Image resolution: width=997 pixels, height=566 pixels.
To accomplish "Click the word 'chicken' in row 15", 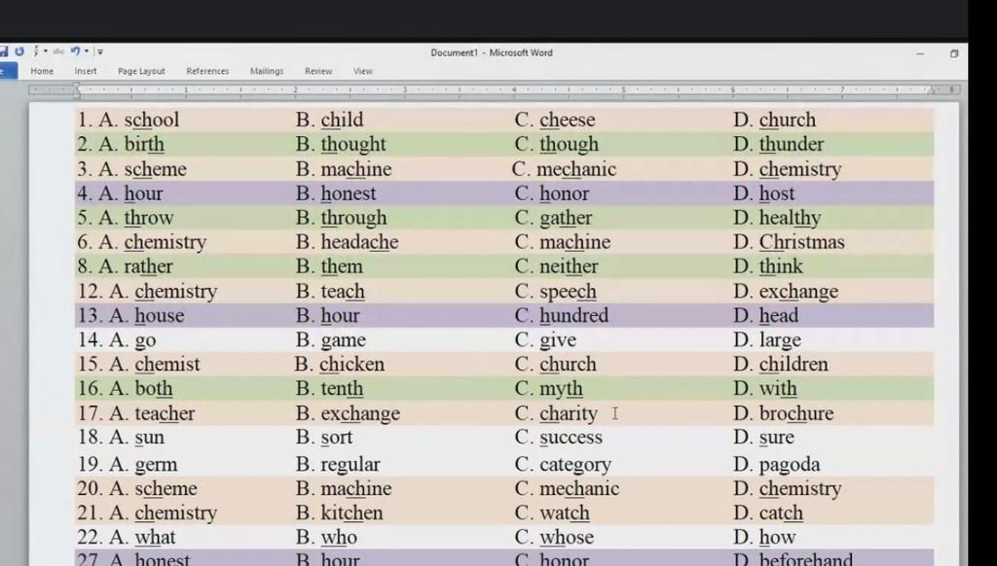I will click(x=351, y=364).
